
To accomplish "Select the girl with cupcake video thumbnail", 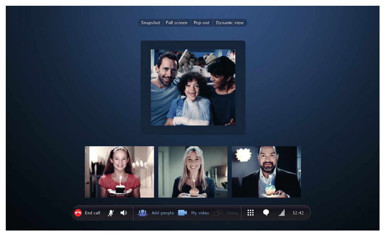I will pos(119,172).
